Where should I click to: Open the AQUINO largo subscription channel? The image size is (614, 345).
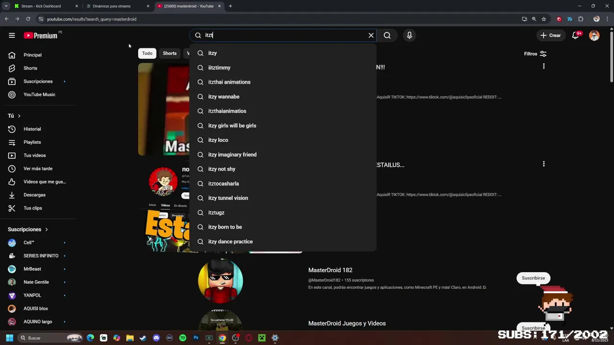pos(37,322)
